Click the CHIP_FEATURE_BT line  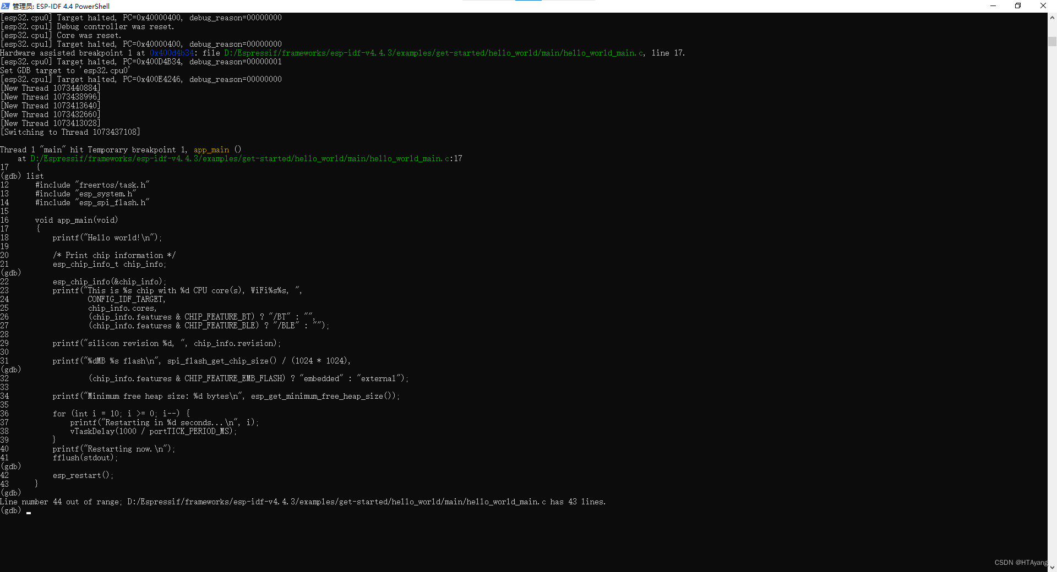(x=201, y=317)
